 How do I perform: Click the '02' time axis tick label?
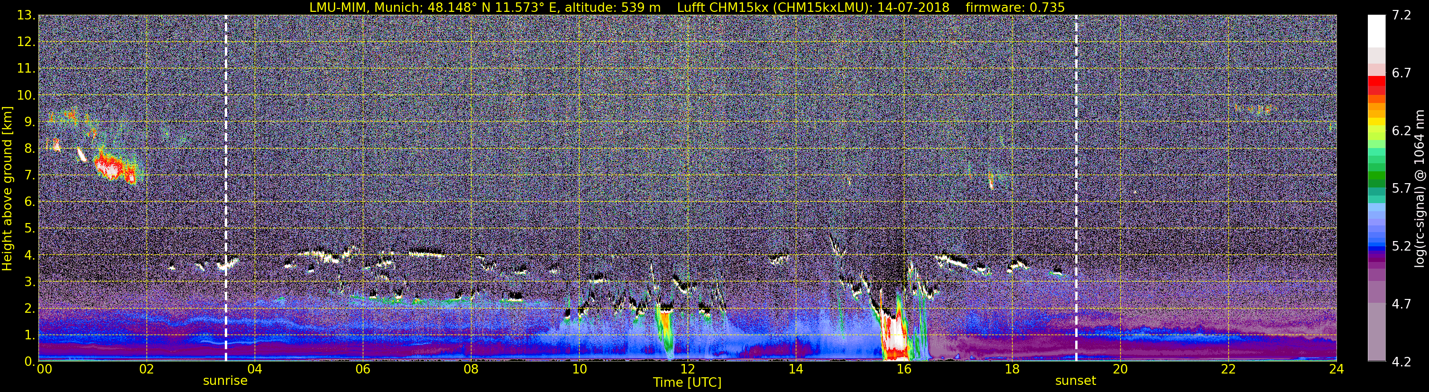click(x=147, y=370)
